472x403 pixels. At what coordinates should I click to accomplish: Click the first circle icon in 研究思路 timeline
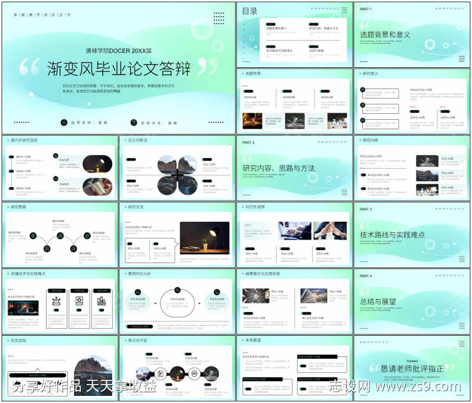tap(33, 235)
